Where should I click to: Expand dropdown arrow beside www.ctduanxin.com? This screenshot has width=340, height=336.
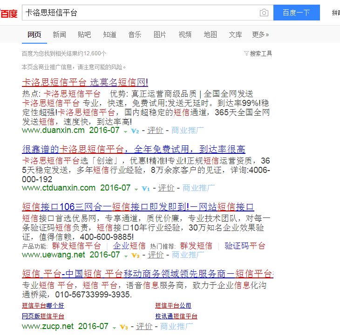[136, 189]
